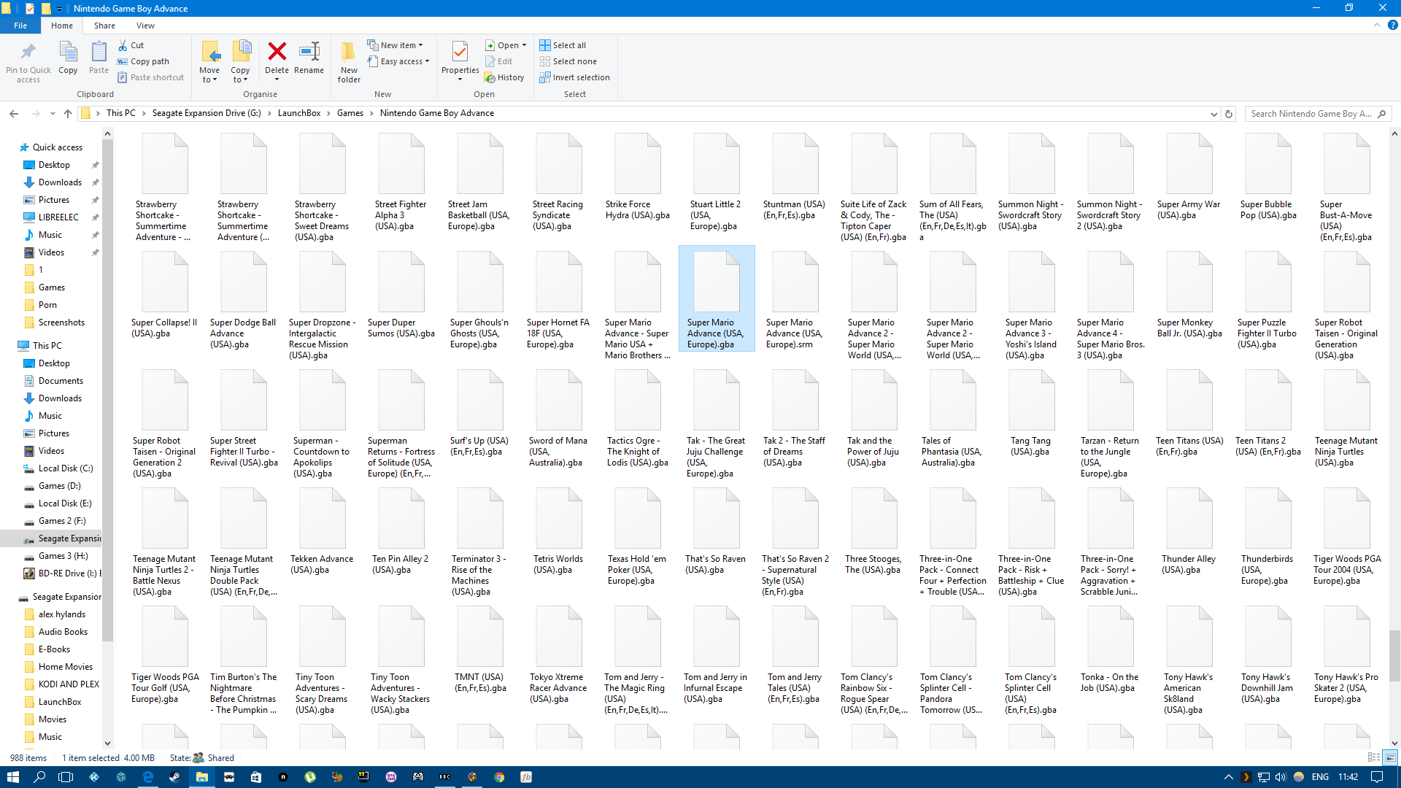Viewport: 1401px width, 788px height.
Task: Click Copy path in ribbon
Action: point(143,61)
